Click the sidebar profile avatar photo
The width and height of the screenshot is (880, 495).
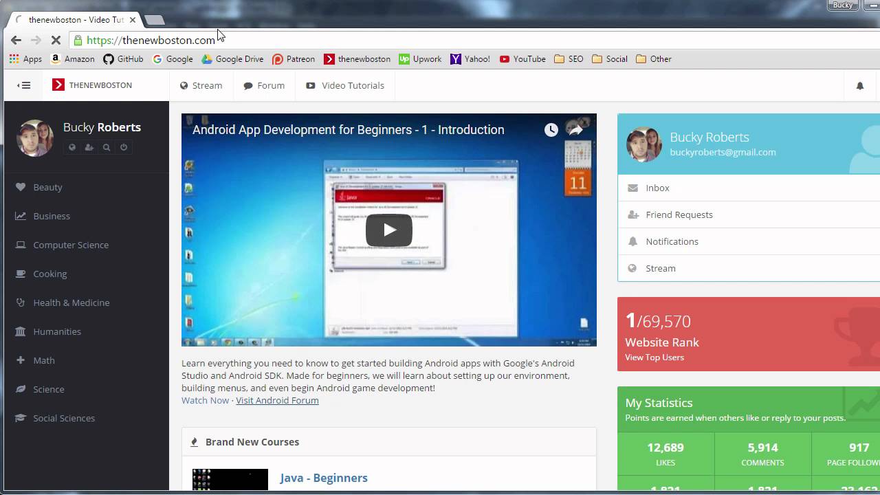[34, 137]
